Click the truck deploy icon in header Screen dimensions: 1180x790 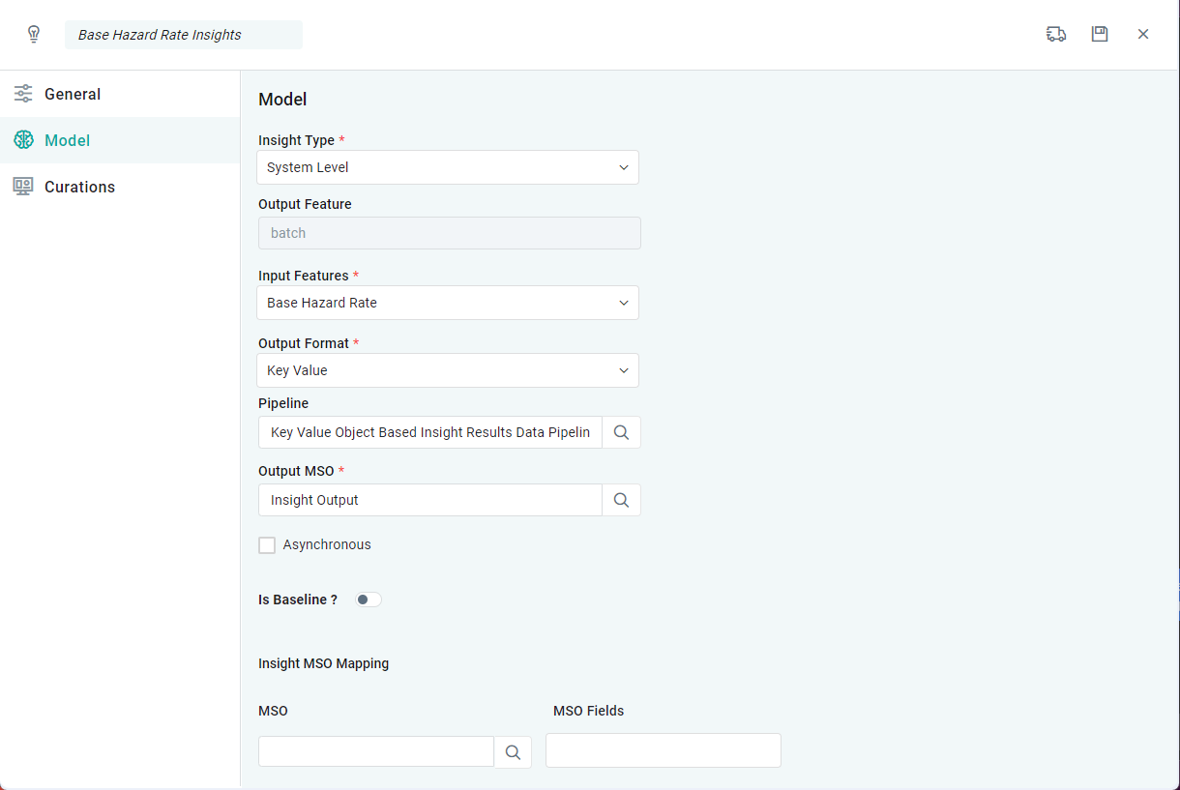[x=1056, y=35]
